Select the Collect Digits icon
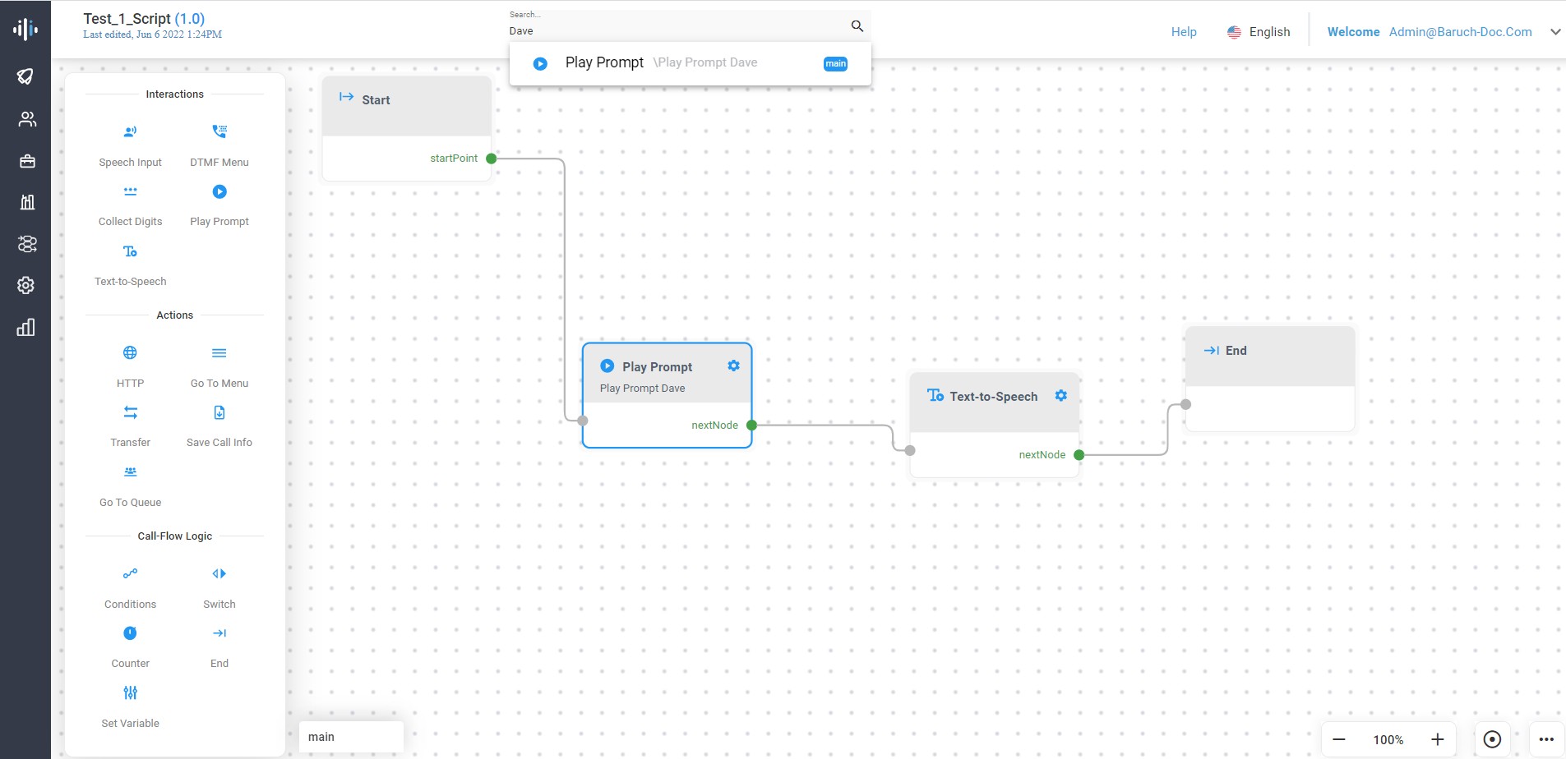The image size is (1566, 759). (130, 191)
